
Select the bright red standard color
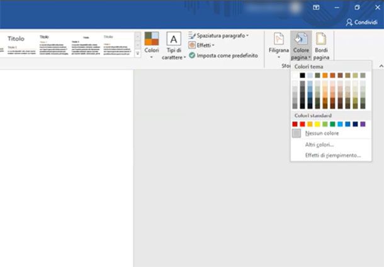(302, 124)
